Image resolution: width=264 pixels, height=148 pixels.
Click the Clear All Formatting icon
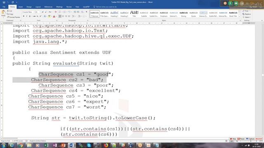[x=56, y=12]
